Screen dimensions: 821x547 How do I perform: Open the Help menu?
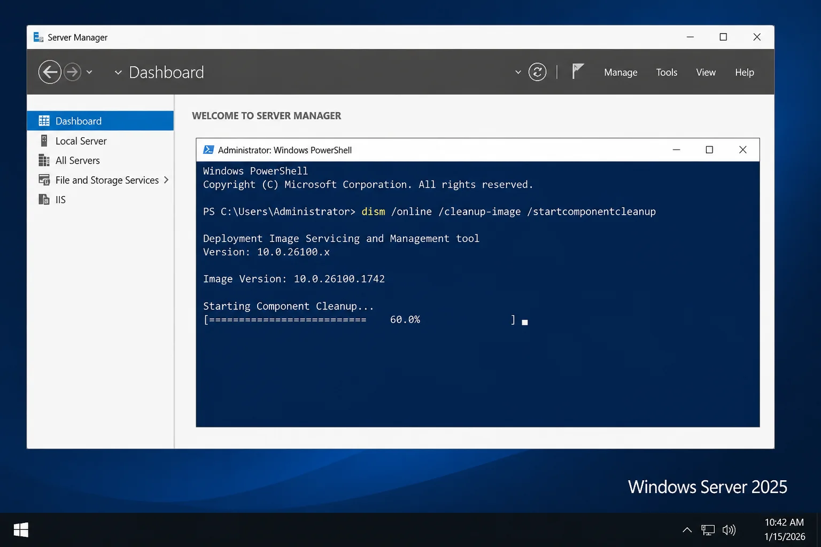click(744, 72)
